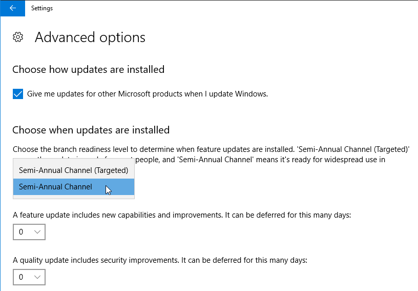Open the feature update deferral days dropdown
Screen dimensions: 418x291
(29, 232)
